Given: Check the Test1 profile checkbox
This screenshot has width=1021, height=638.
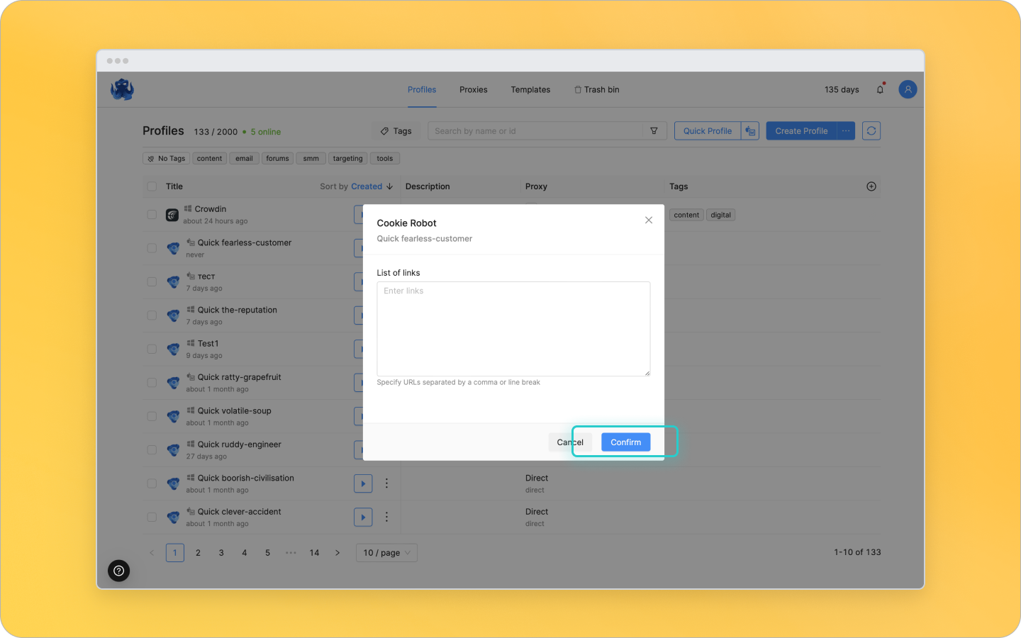Looking at the screenshot, I should point(152,349).
